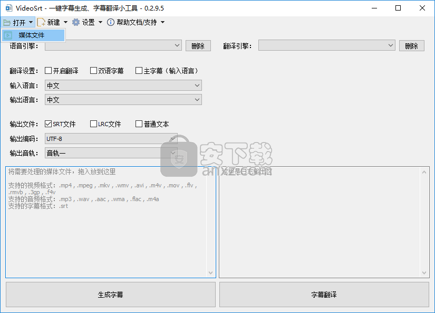This screenshot has width=435, height=313.
Task: Open the 新建 menu
Action: [x=53, y=22]
